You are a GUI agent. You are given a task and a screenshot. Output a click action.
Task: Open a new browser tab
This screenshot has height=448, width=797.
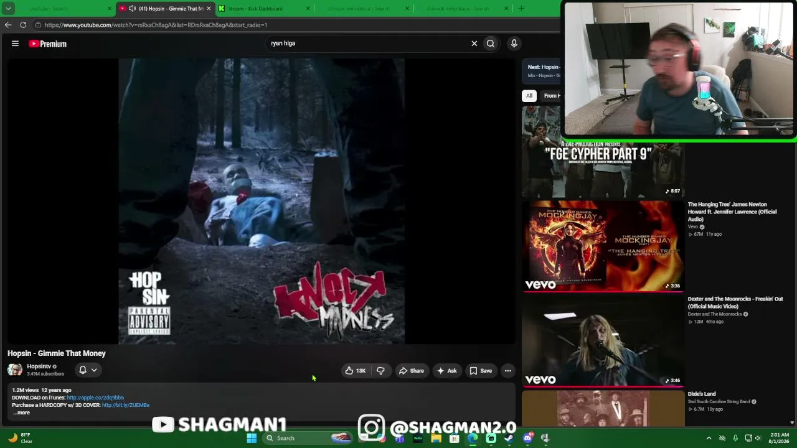click(x=521, y=9)
